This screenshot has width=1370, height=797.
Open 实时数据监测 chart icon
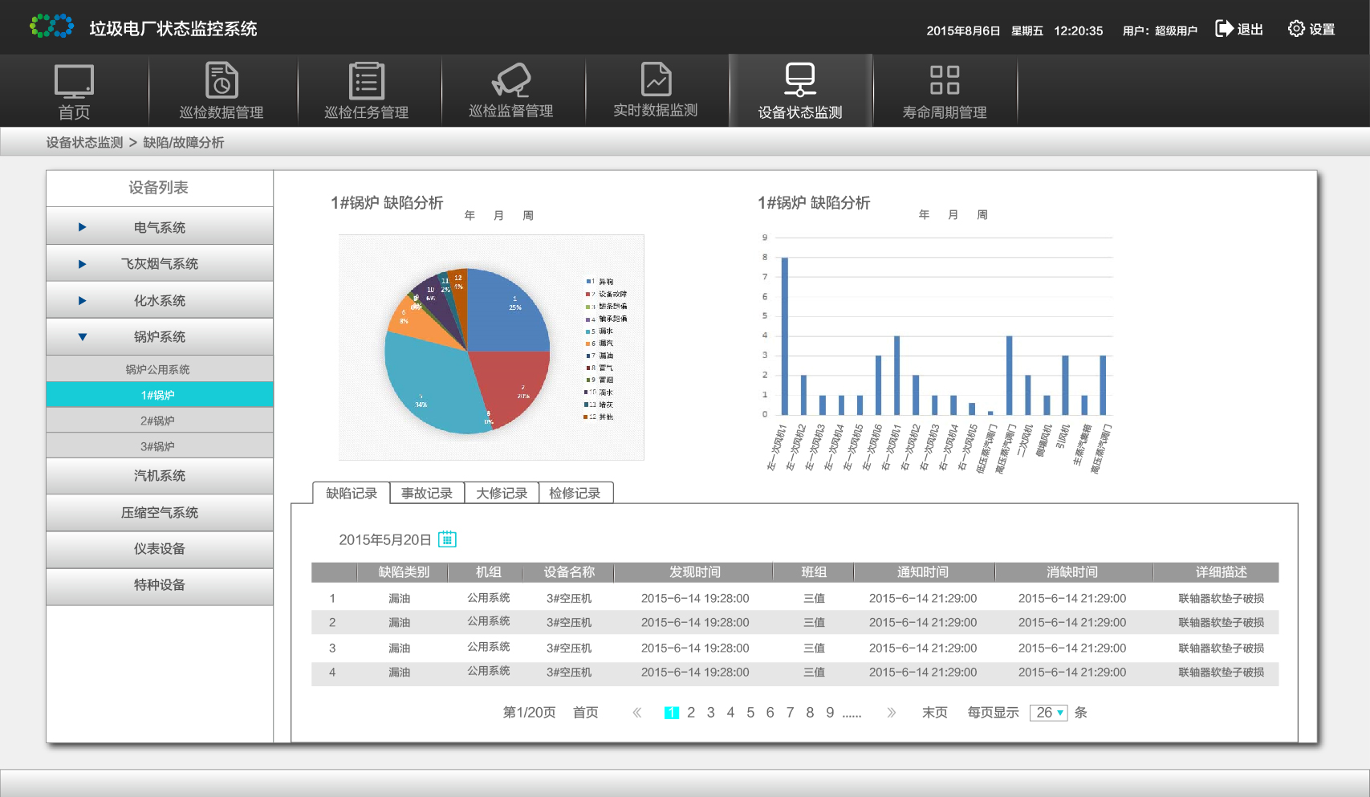pos(656,79)
